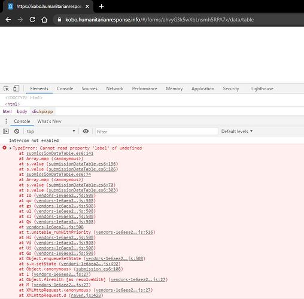Viewport: 304px width, 299px height.
Task: Switch to the Network tab
Action: point(115,89)
